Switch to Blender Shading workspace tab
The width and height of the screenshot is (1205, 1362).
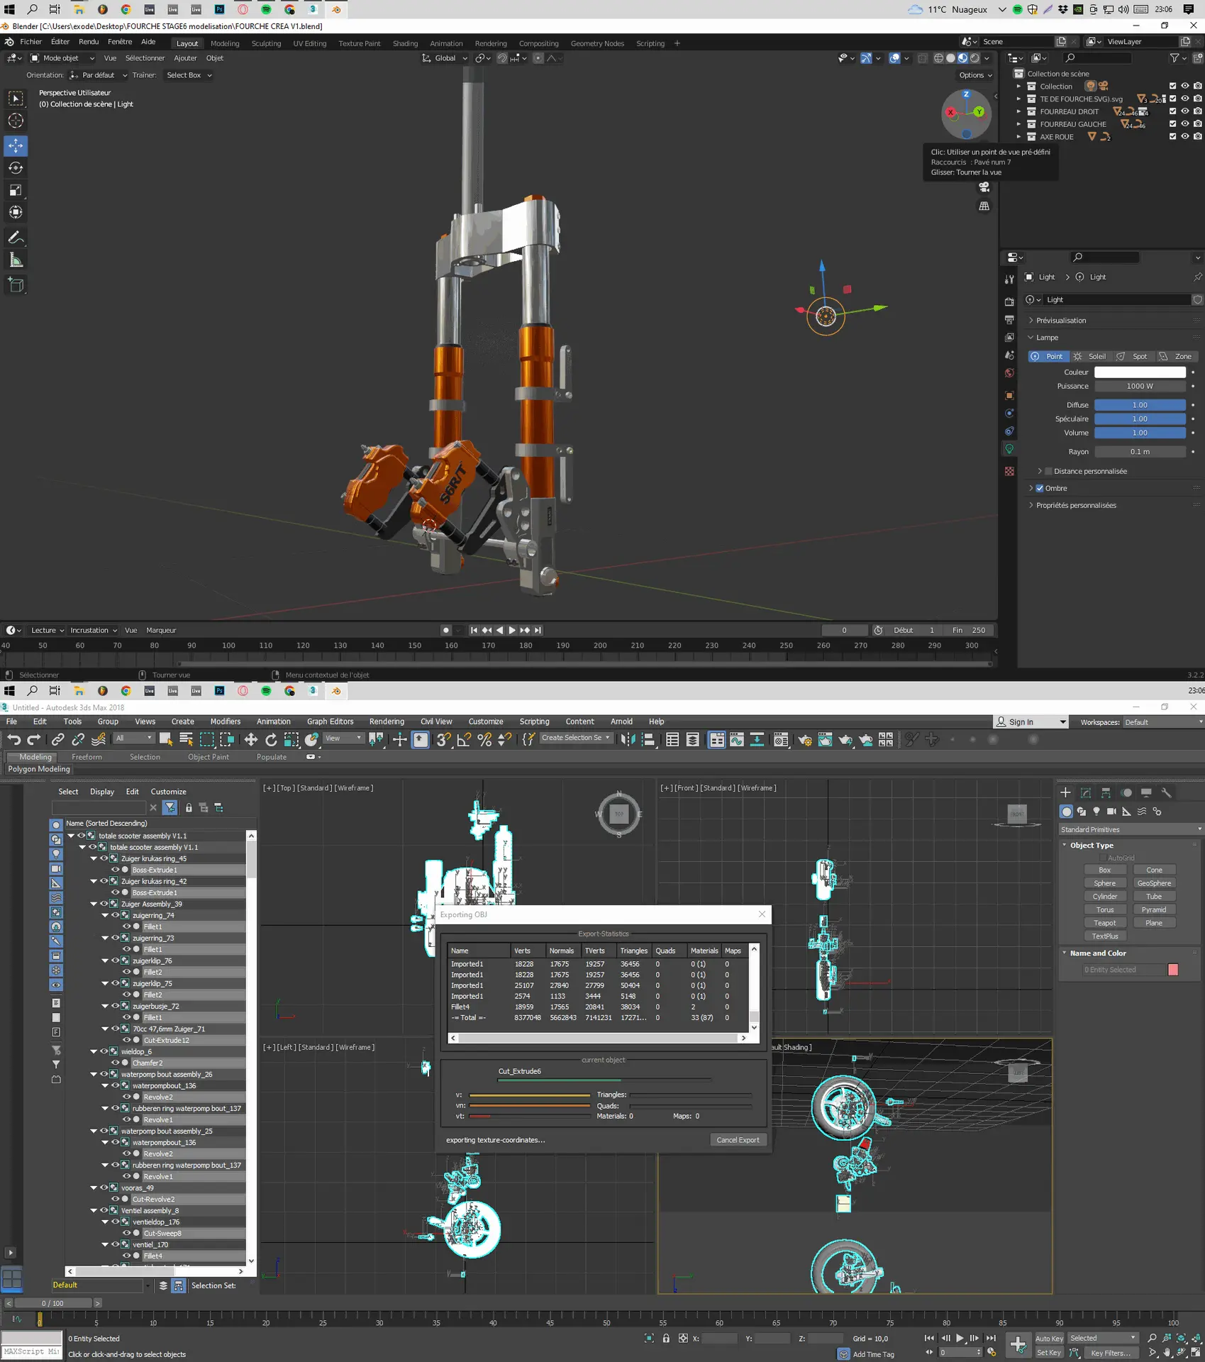click(x=405, y=43)
